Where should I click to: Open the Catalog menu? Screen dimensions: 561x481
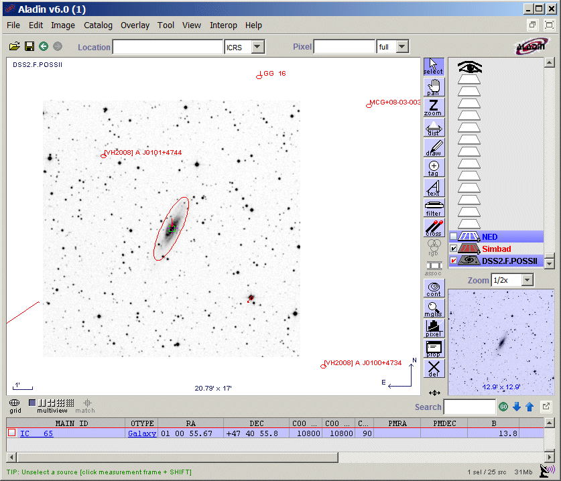pyautogui.click(x=98, y=25)
